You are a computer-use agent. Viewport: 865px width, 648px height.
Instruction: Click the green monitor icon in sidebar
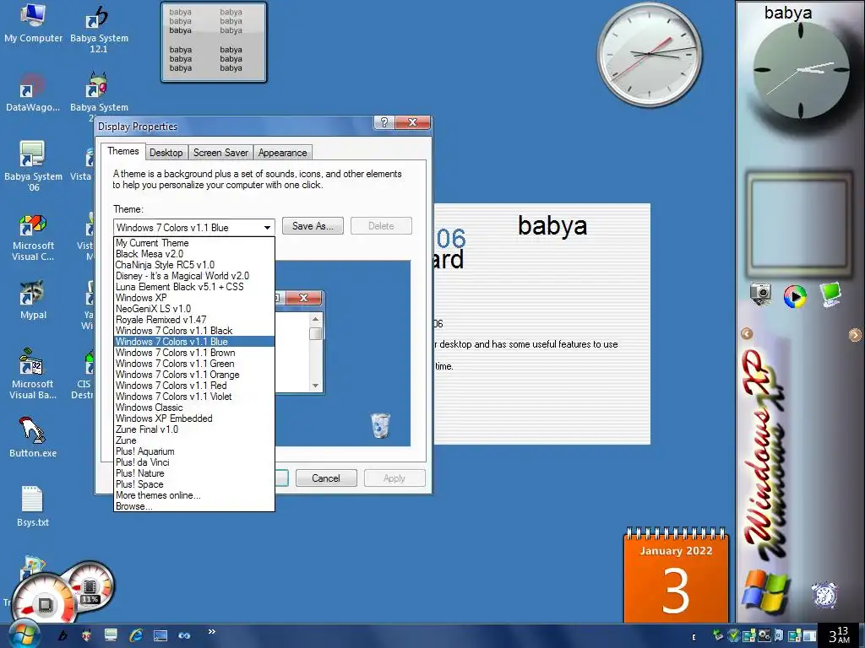coord(830,294)
